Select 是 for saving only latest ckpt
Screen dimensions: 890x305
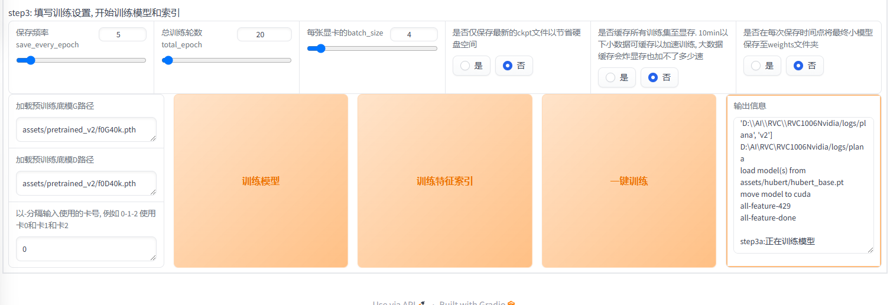(x=471, y=66)
